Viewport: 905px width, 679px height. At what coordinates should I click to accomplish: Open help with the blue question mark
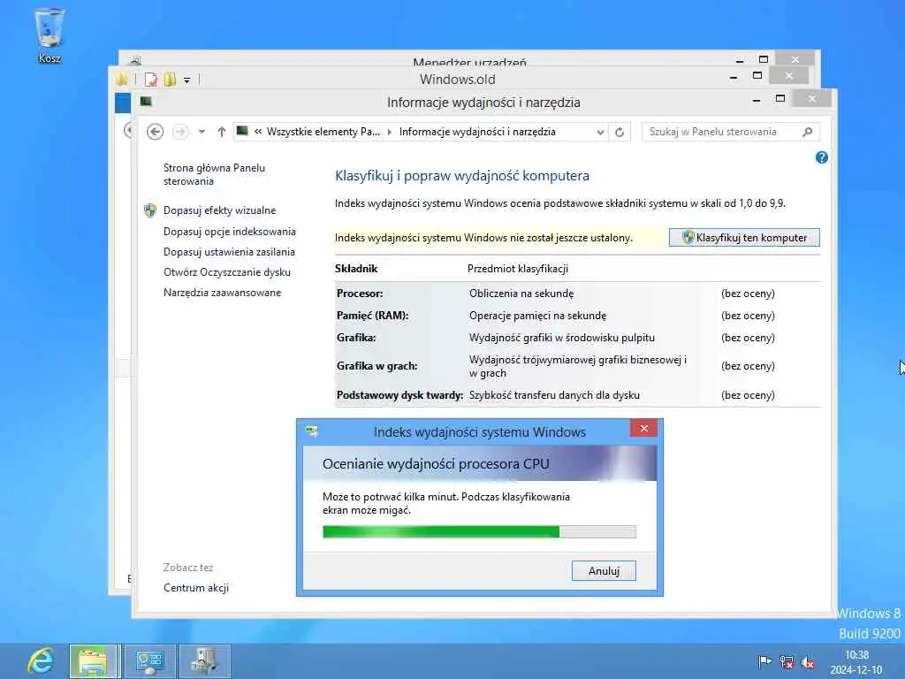(821, 157)
